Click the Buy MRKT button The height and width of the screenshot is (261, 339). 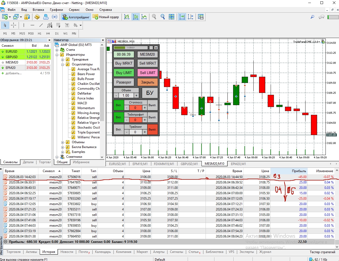124,63
